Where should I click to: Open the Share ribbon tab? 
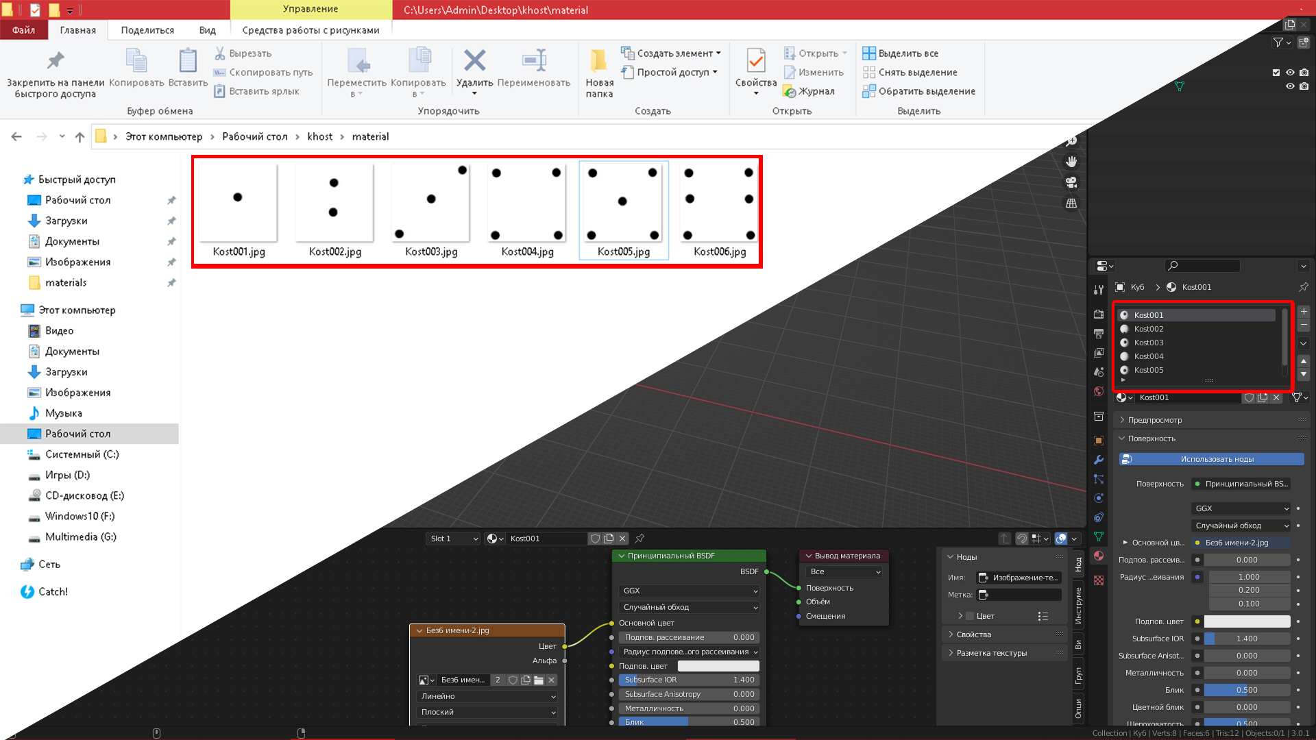pyautogui.click(x=147, y=30)
